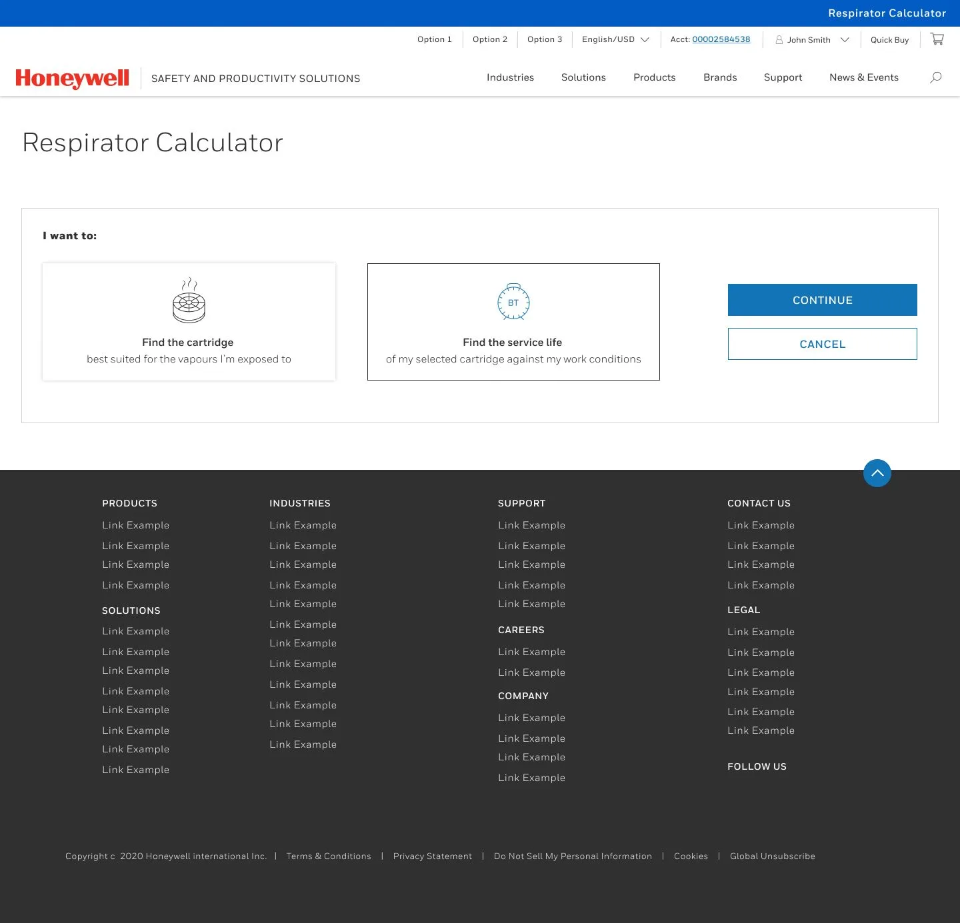Click the CANCEL button
The image size is (960, 923).
click(823, 344)
